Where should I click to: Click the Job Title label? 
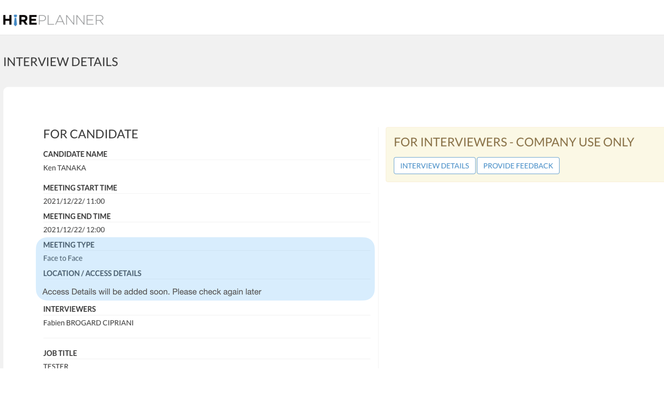point(60,353)
